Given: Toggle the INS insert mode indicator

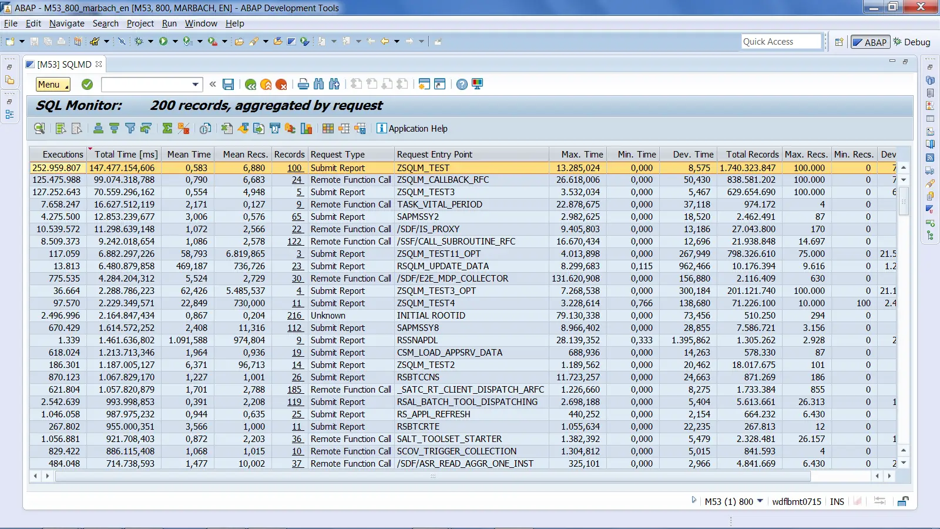Looking at the screenshot, I should coord(837,501).
